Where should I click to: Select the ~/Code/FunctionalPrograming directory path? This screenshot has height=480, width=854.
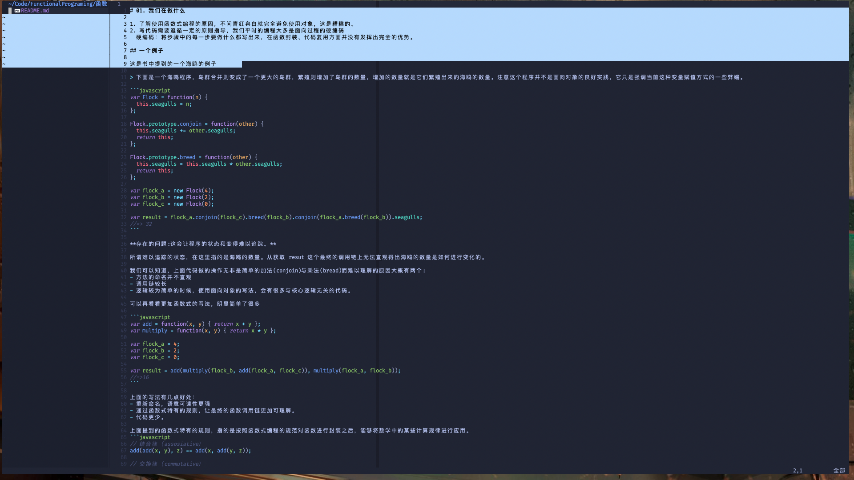pyautogui.click(x=58, y=4)
